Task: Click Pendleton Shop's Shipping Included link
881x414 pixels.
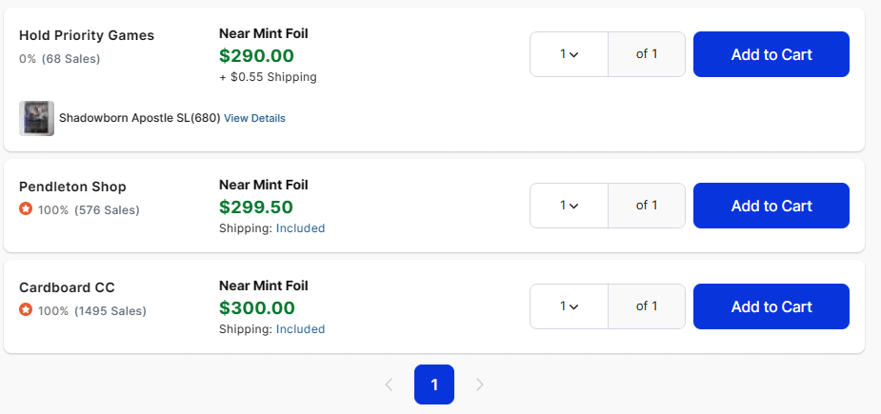Action: pos(300,228)
